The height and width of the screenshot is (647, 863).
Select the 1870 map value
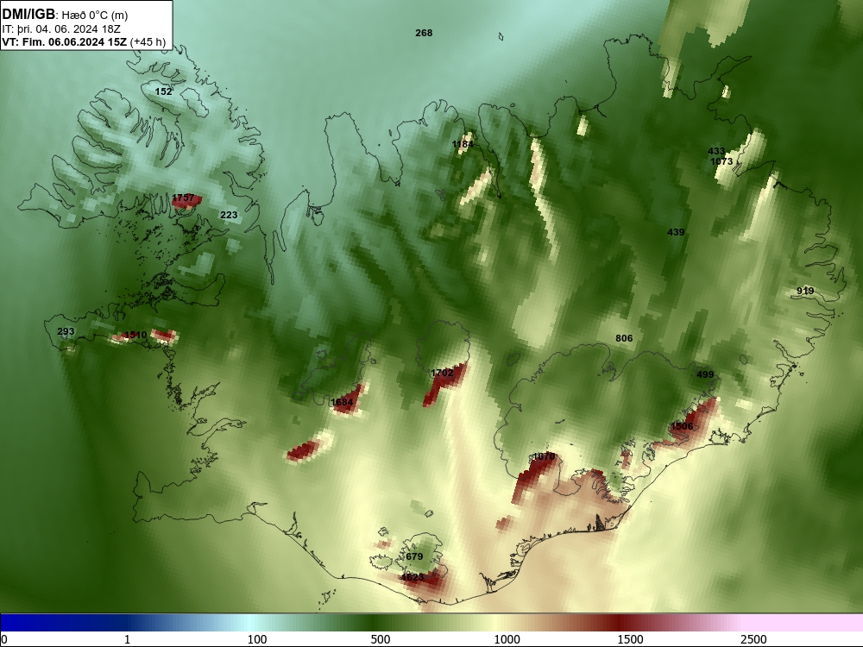[x=545, y=456]
